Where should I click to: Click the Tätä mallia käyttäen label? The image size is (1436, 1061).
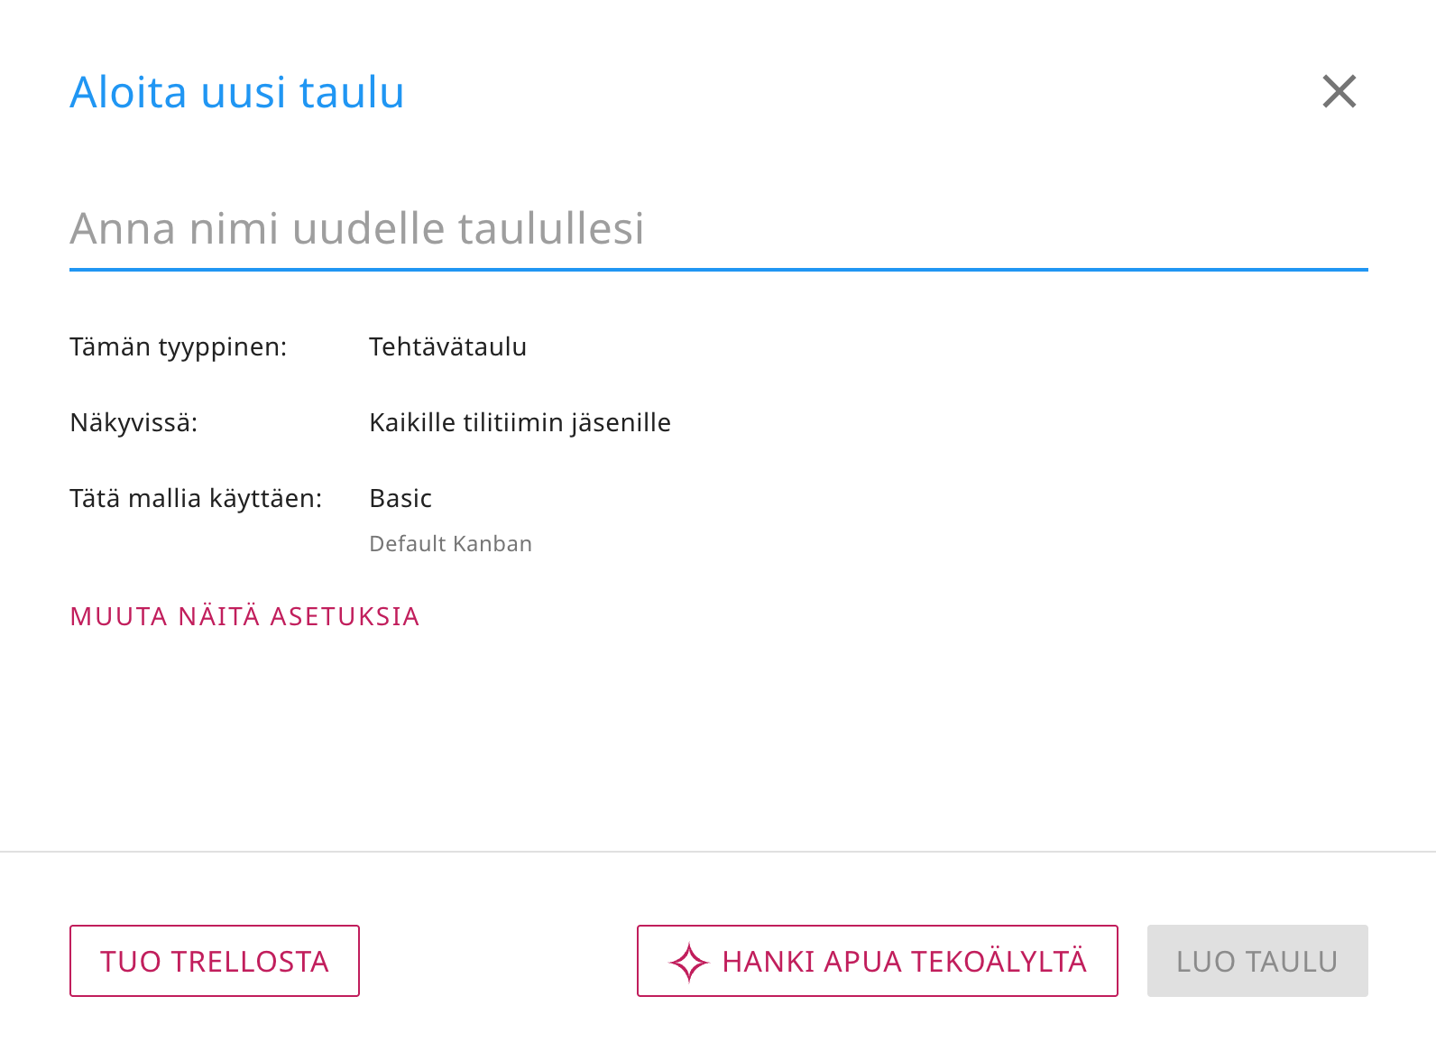pyautogui.click(x=196, y=498)
